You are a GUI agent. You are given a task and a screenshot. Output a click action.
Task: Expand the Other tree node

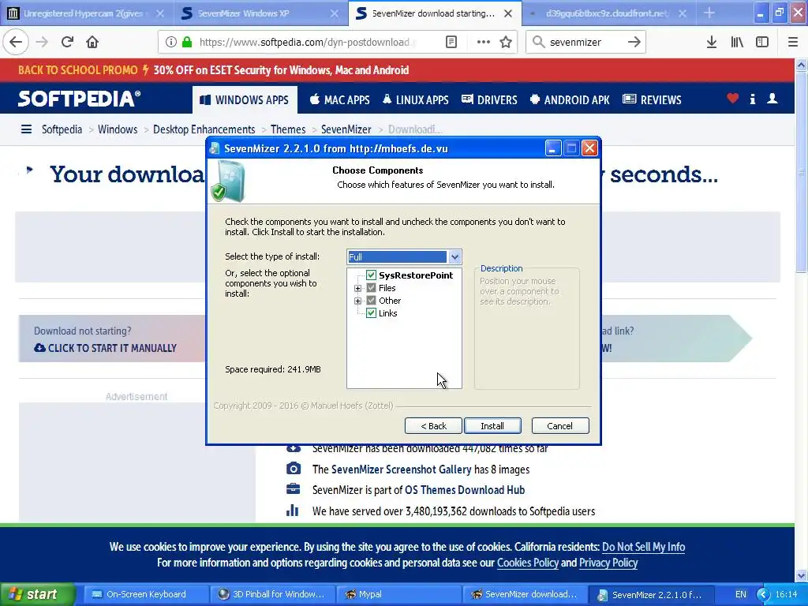[x=357, y=301]
